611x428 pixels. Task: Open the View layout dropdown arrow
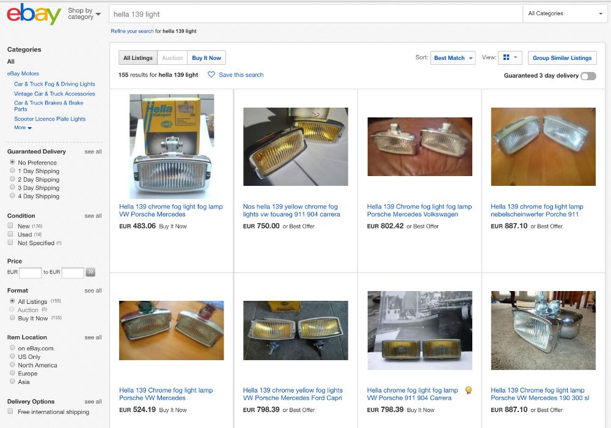click(x=515, y=57)
